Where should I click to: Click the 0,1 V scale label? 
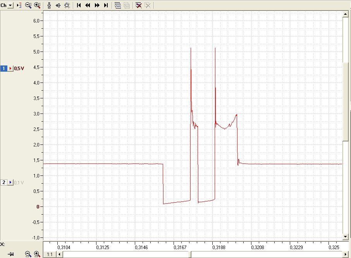(19, 182)
